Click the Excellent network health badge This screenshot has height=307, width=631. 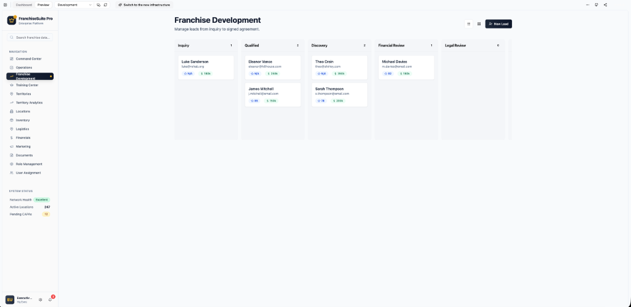(42, 200)
